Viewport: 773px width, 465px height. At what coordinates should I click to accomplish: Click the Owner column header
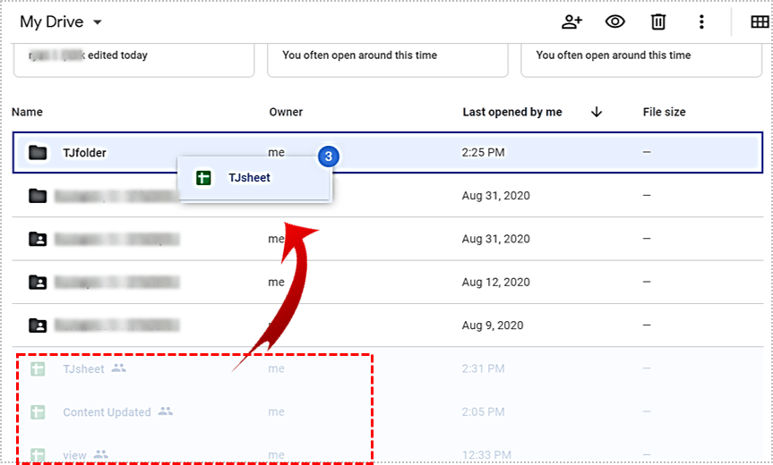point(286,112)
